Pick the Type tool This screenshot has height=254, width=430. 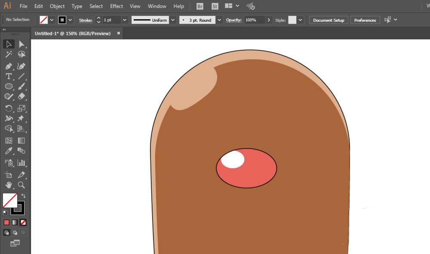[9, 76]
